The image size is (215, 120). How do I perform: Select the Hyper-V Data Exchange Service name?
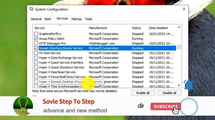(60, 58)
